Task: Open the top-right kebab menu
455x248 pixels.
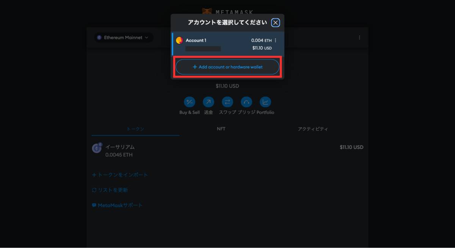Action: coord(359,38)
